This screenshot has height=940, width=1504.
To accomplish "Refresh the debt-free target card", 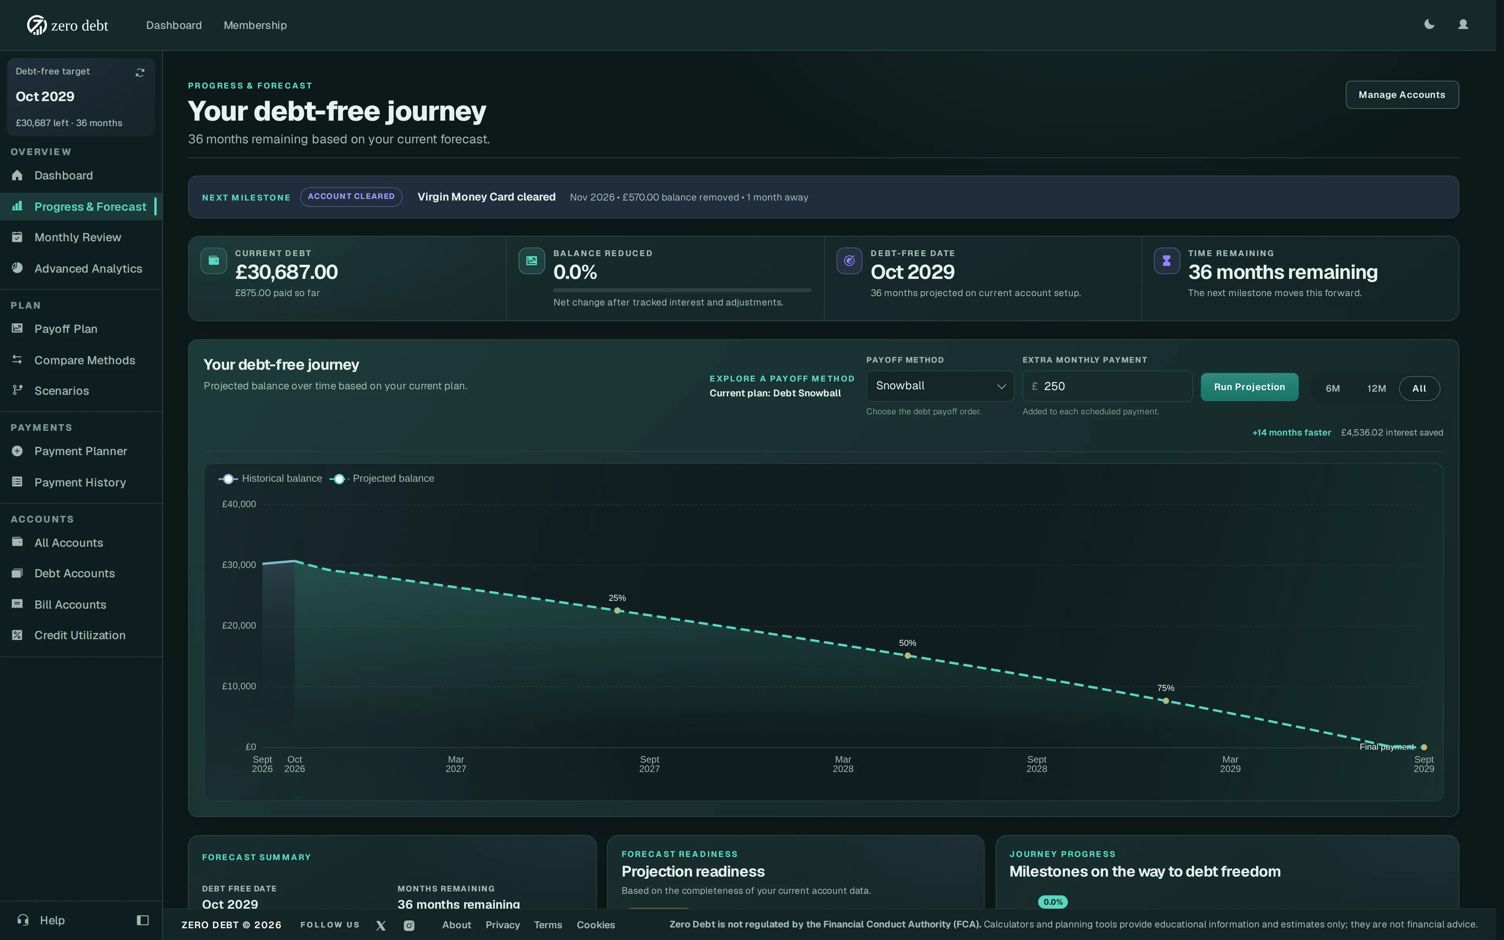I will tap(140, 73).
